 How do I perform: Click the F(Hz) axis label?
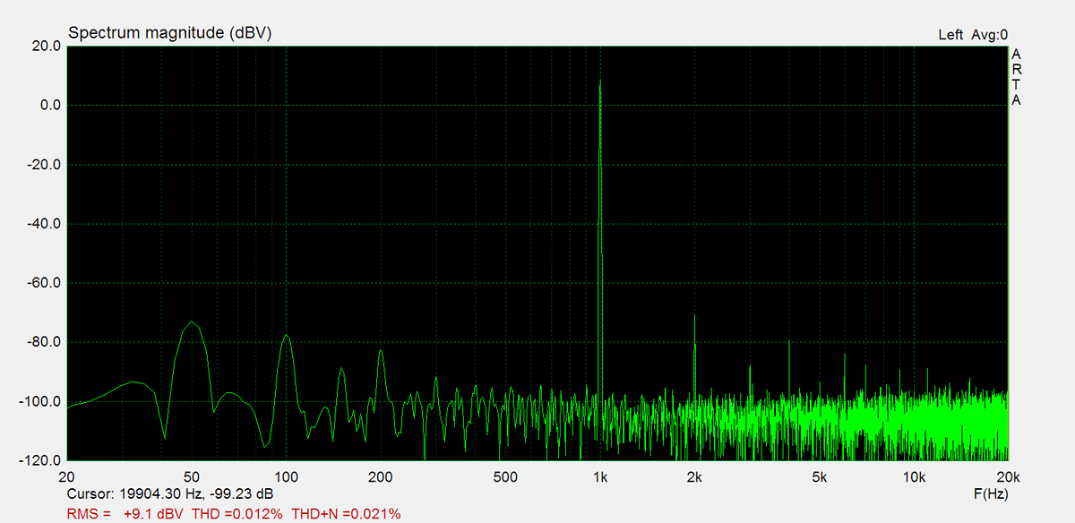tap(989, 494)
